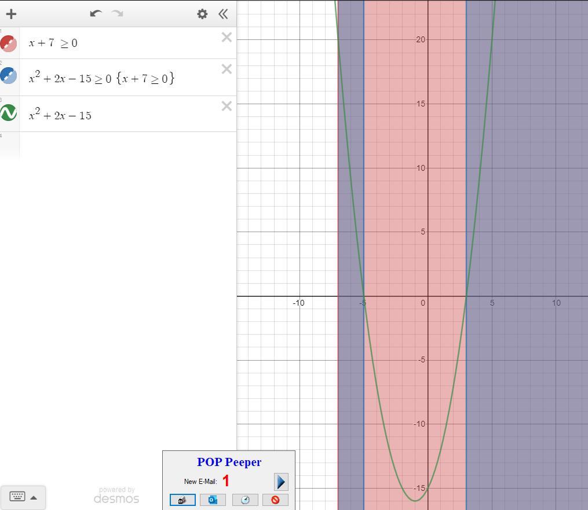Screen dimensions: 588x510
Task: Click the y-axis label 20
Action: 421,39
